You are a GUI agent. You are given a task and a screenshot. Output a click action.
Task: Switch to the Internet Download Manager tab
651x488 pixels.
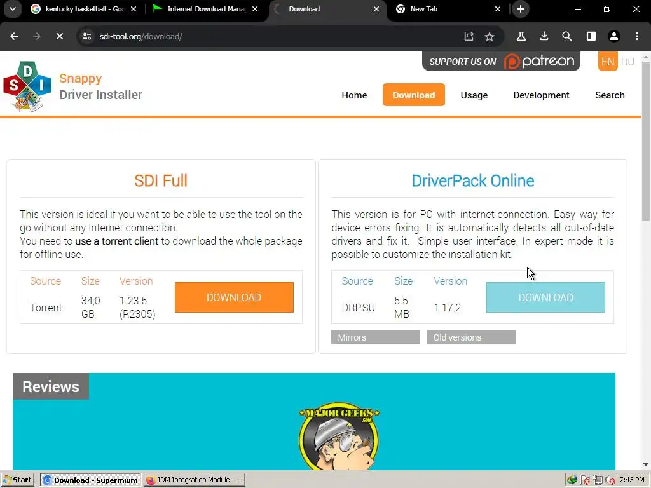pos(205,9)
